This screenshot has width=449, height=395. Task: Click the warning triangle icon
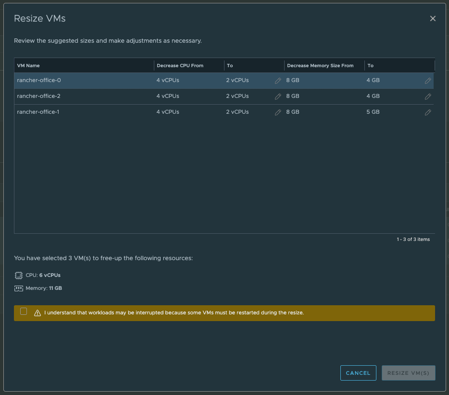(37, 313)
